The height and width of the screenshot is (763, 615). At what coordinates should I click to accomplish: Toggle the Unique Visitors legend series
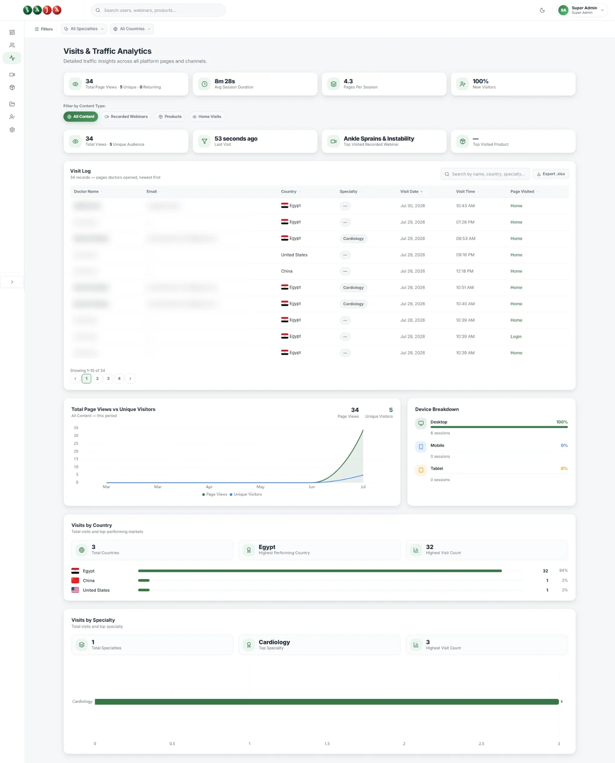tap(246, 495)
